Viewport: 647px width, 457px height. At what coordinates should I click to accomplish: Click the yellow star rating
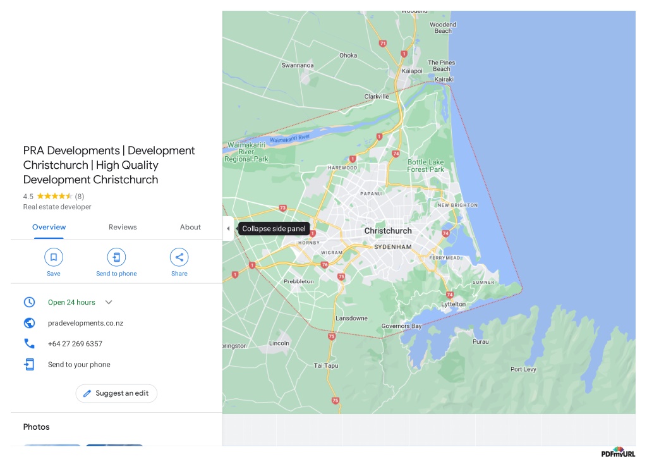pyautogui.click(x=54, y=196)
